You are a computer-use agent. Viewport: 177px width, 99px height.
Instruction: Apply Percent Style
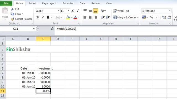(x=151, y=17)
